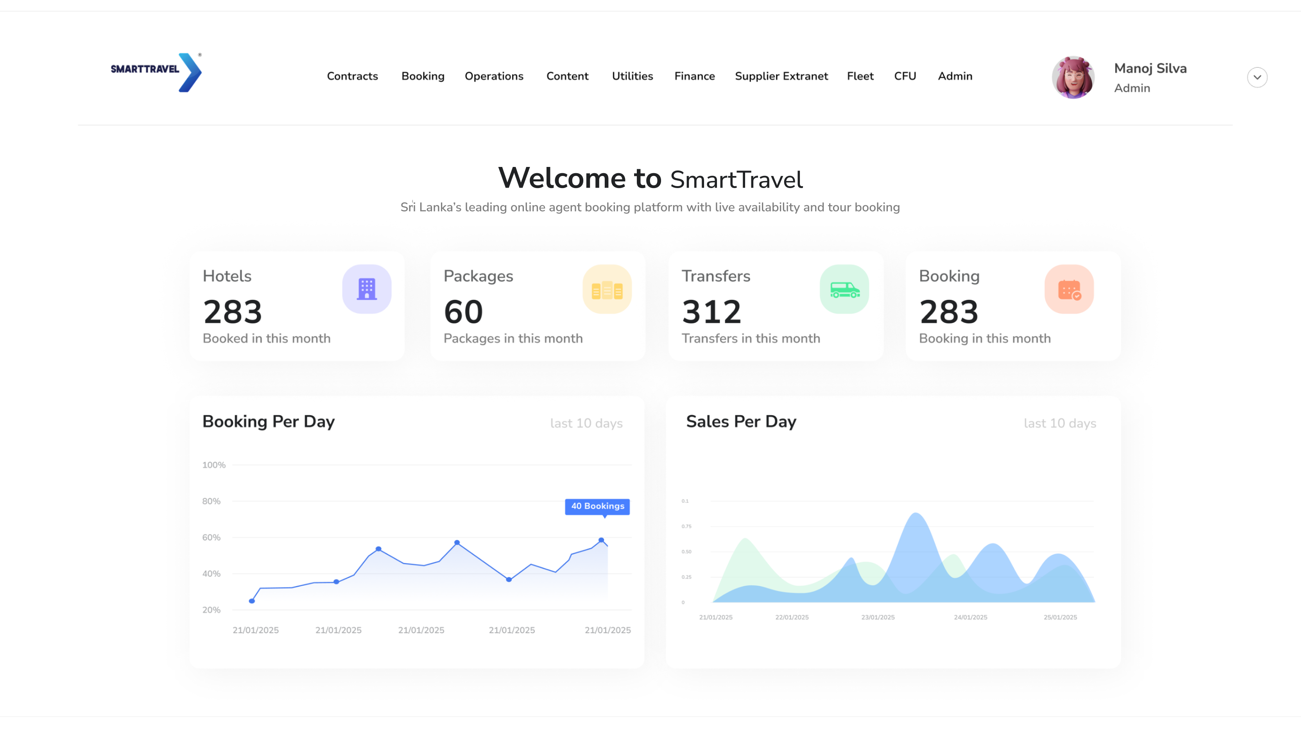This screenshot has width=1301, height=744.
Task: Open the Operations menu
Action: pyautogui.click(x=494, y=75)
